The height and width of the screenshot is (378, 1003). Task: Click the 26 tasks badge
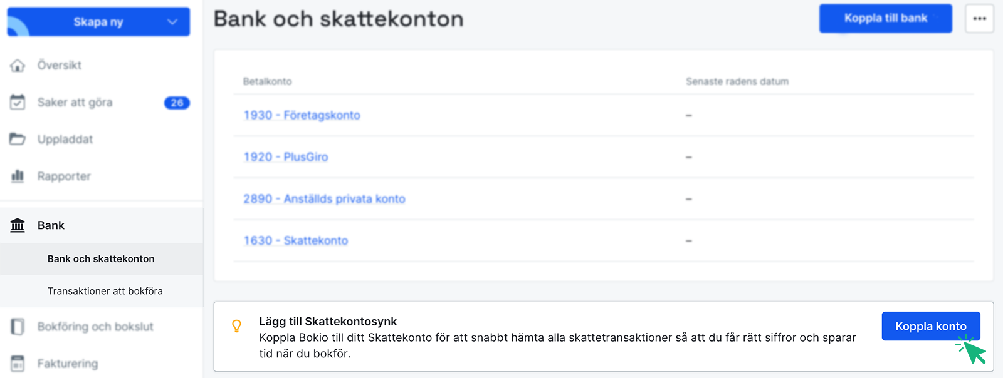point(176,103)
